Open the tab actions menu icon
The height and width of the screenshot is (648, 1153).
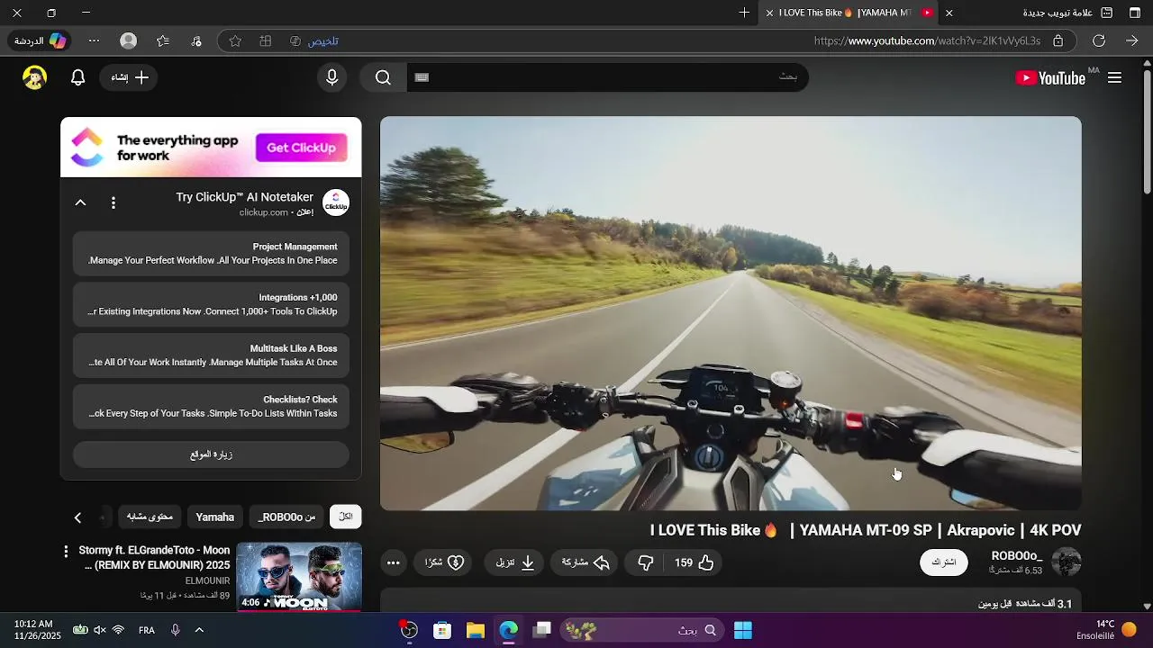1135,13
